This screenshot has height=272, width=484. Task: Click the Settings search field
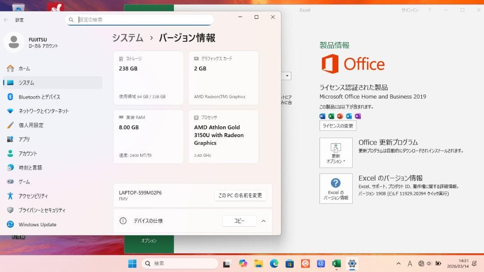coord(139,20)
